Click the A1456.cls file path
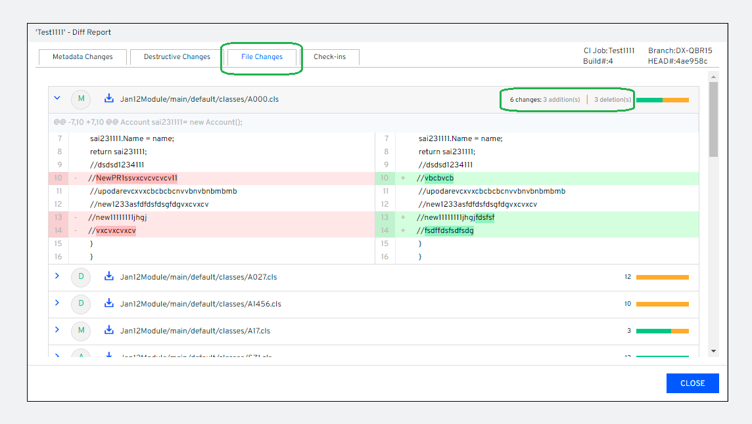Image resolution: width=752 pixels, height=424 pixels. pyautogui.click(x=200, y=304)
